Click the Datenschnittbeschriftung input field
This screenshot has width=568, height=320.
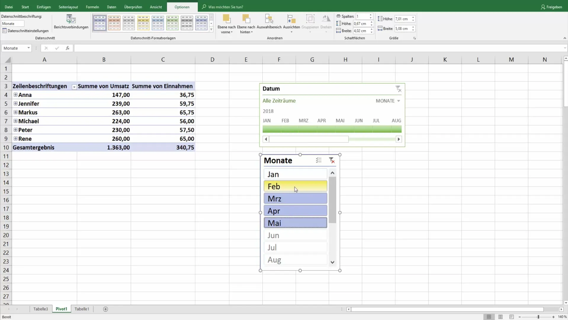(x=13, y=24)
